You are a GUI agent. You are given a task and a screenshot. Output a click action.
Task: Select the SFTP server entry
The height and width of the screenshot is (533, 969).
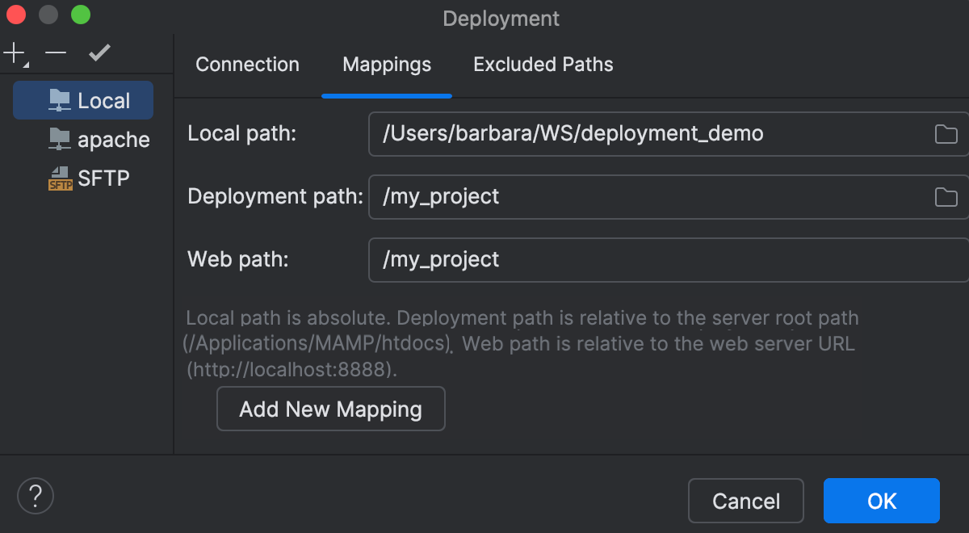[105, 178]
